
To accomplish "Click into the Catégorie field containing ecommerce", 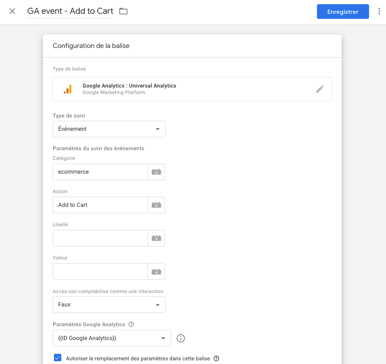I will pyautogui.click(x=100, y=172).
